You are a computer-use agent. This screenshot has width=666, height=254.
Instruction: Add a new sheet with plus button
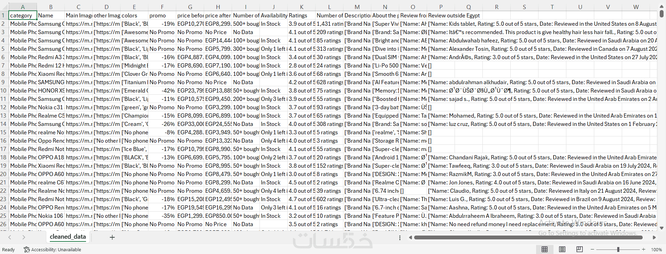(112, 237)
